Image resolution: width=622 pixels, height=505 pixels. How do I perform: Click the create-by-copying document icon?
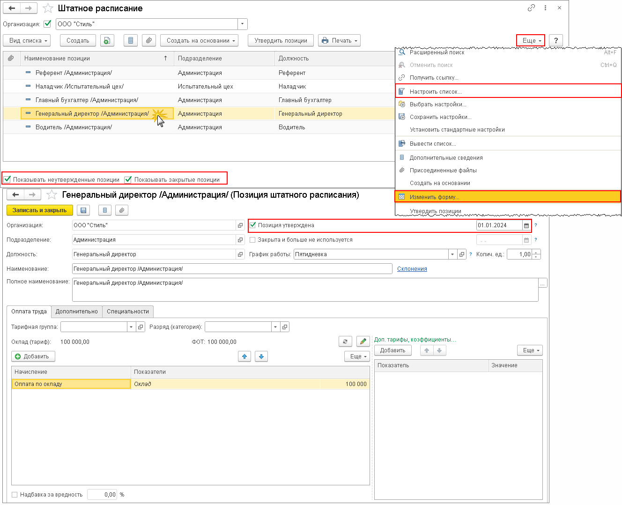click(x=107, y=41)
